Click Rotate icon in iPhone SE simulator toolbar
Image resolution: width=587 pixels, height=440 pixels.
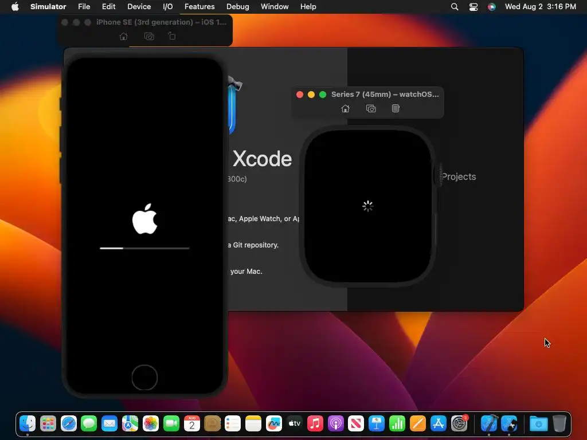tap(171, 36)
